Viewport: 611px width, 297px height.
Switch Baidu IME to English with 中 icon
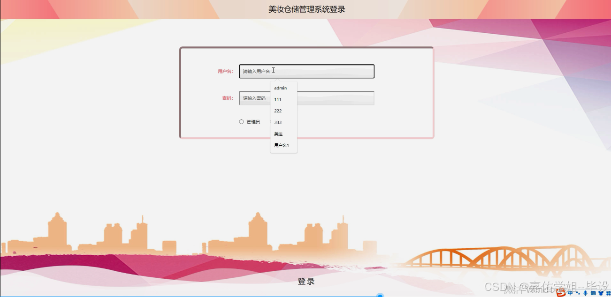[570, 293]
